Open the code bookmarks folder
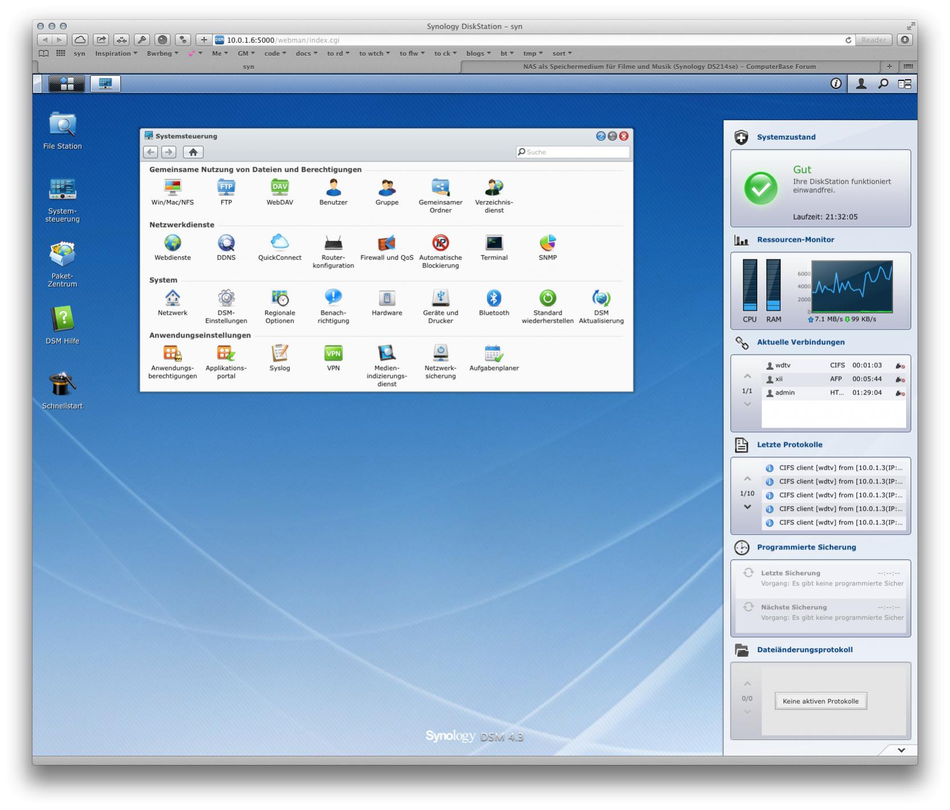 (x=275, y=54)
